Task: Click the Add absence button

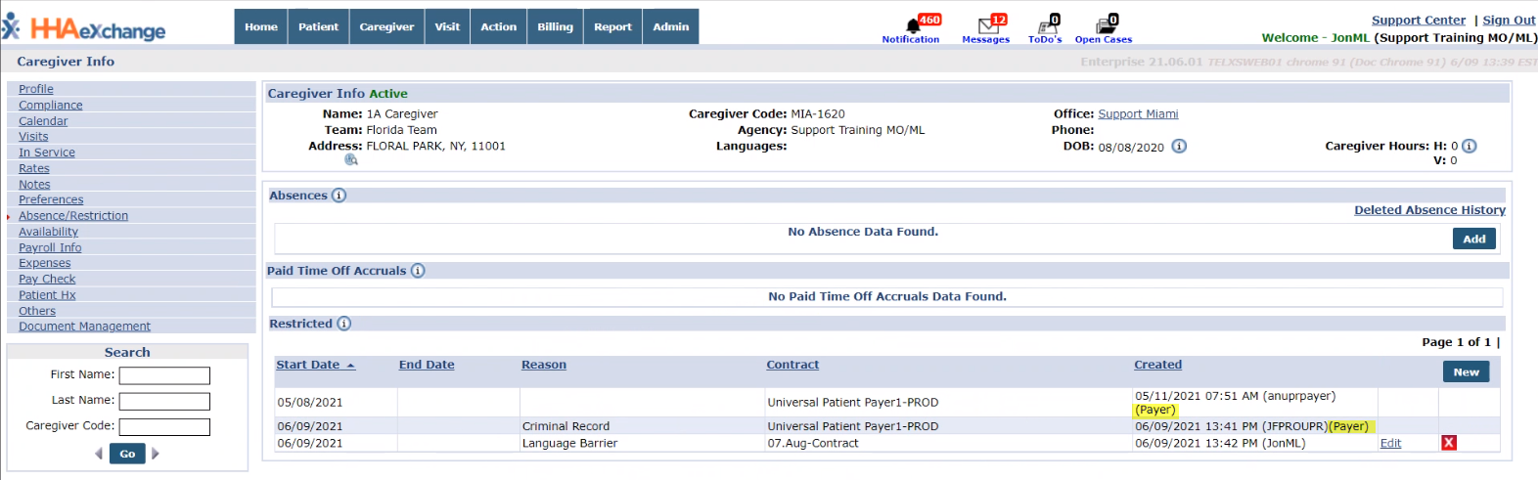Action: point(1473,239)
